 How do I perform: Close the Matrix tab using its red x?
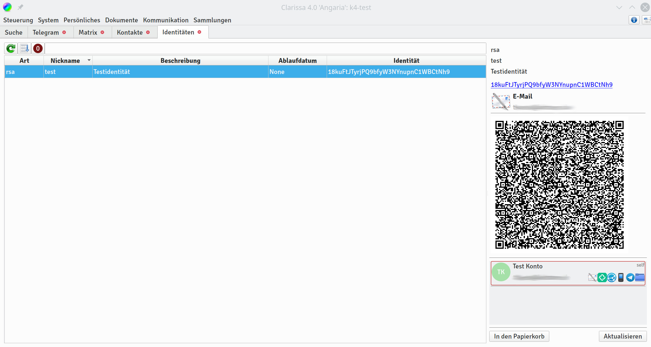coord(102,32)
